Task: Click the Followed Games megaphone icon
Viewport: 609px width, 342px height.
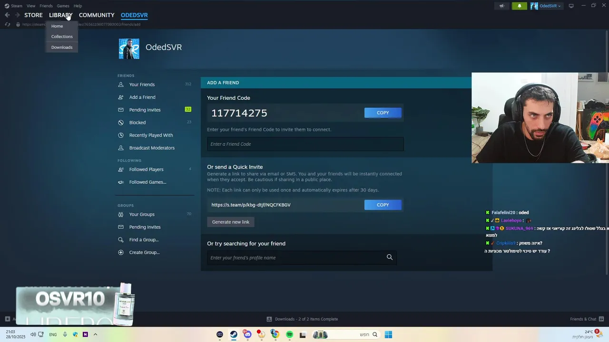Action: coord(121,182)
